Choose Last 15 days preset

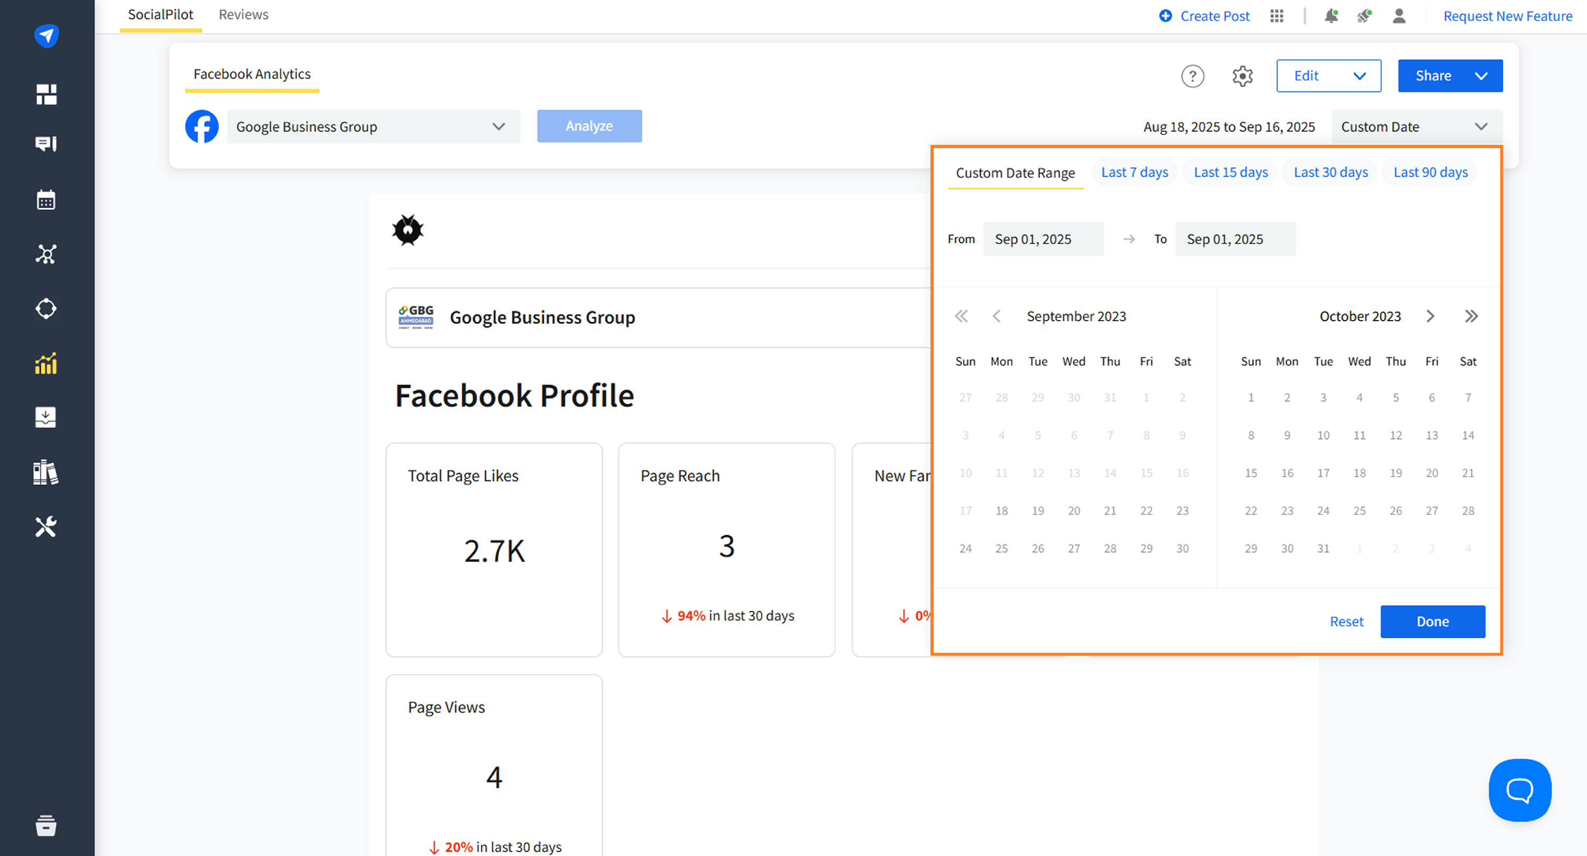1231,172
